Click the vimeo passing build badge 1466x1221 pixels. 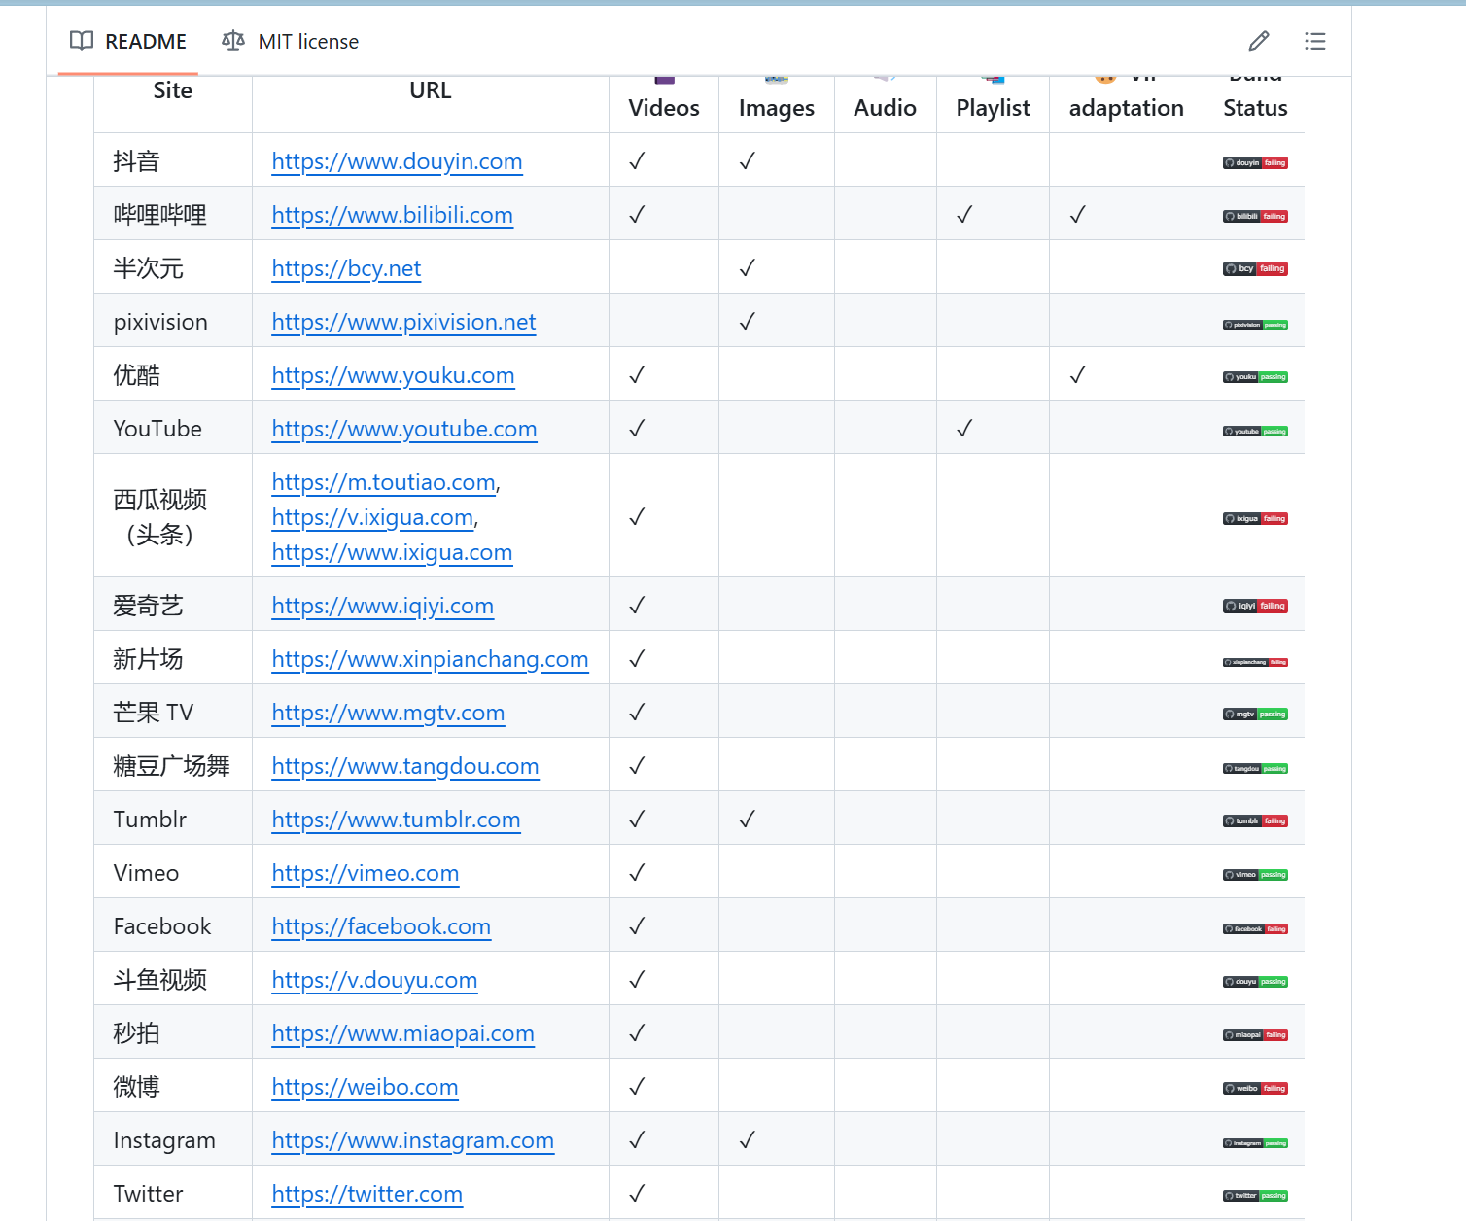(1255, 874)
